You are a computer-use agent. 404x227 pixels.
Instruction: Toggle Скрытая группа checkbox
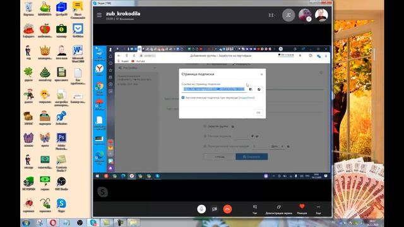(205, 126)
